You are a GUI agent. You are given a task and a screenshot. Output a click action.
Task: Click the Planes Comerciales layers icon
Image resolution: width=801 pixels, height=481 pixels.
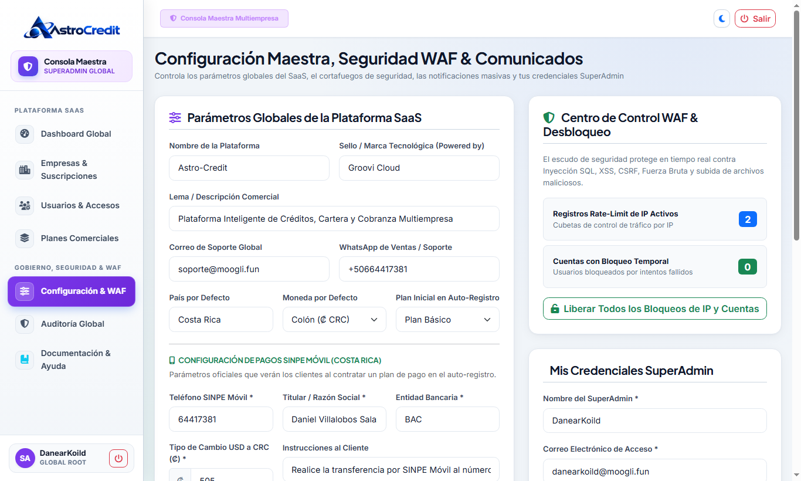point(25,238)
